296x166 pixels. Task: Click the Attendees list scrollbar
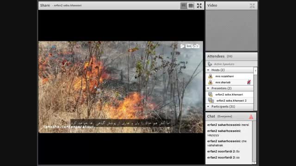coord(255,89)
